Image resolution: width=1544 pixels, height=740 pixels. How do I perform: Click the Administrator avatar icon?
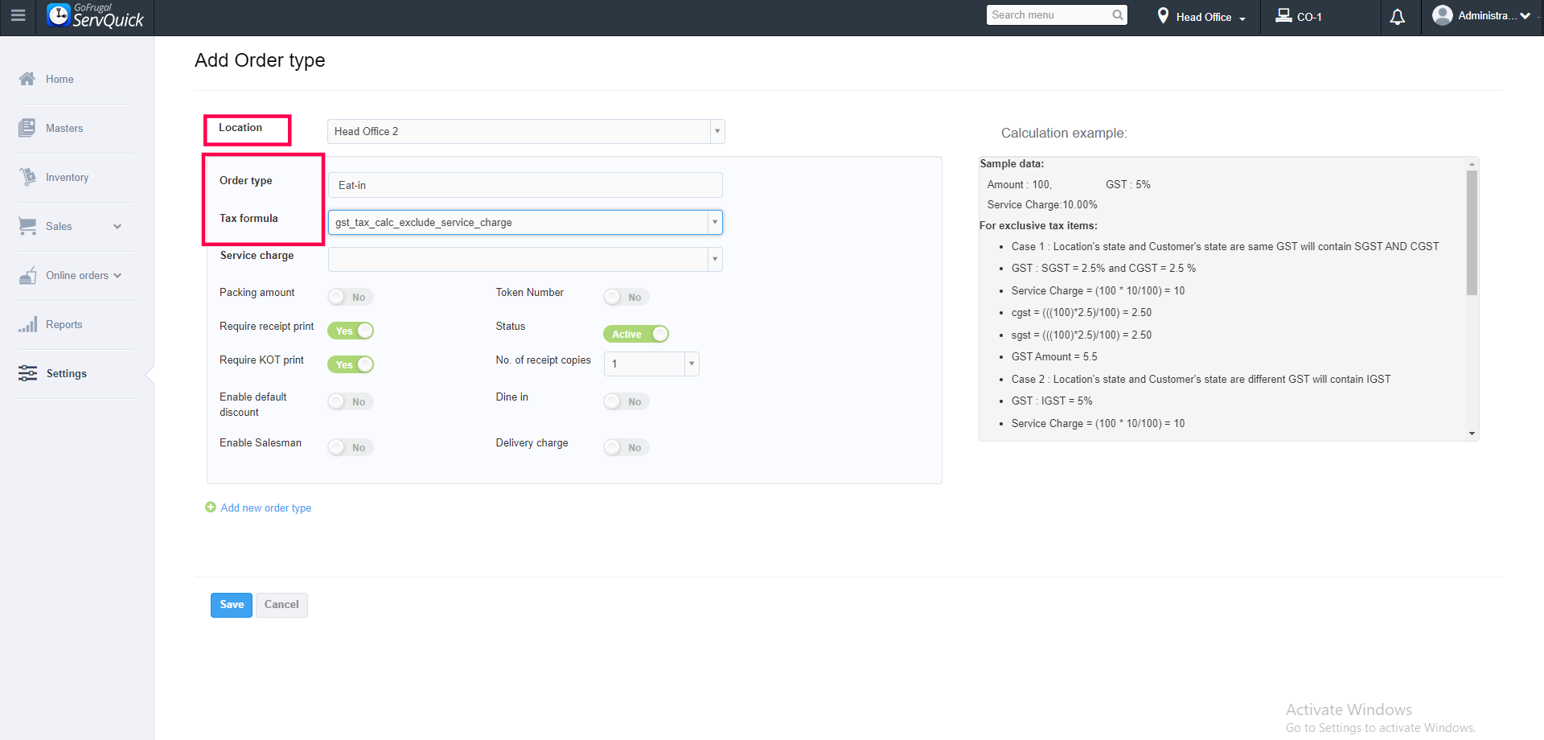tap(1443, 15)
